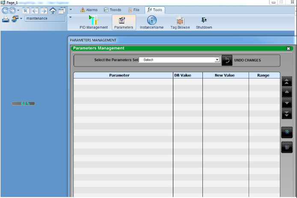
Task: Expand the dropdown beside the user icon
Action: [x=21, y=18]
